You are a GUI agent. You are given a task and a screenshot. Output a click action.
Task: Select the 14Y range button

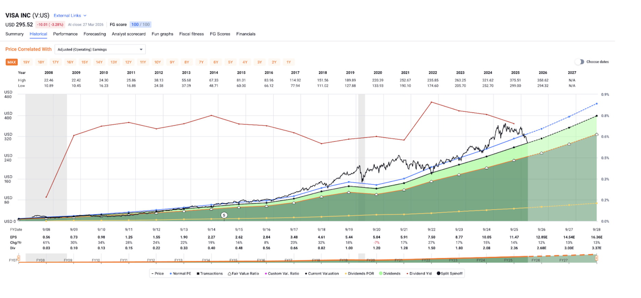[99, 62]
